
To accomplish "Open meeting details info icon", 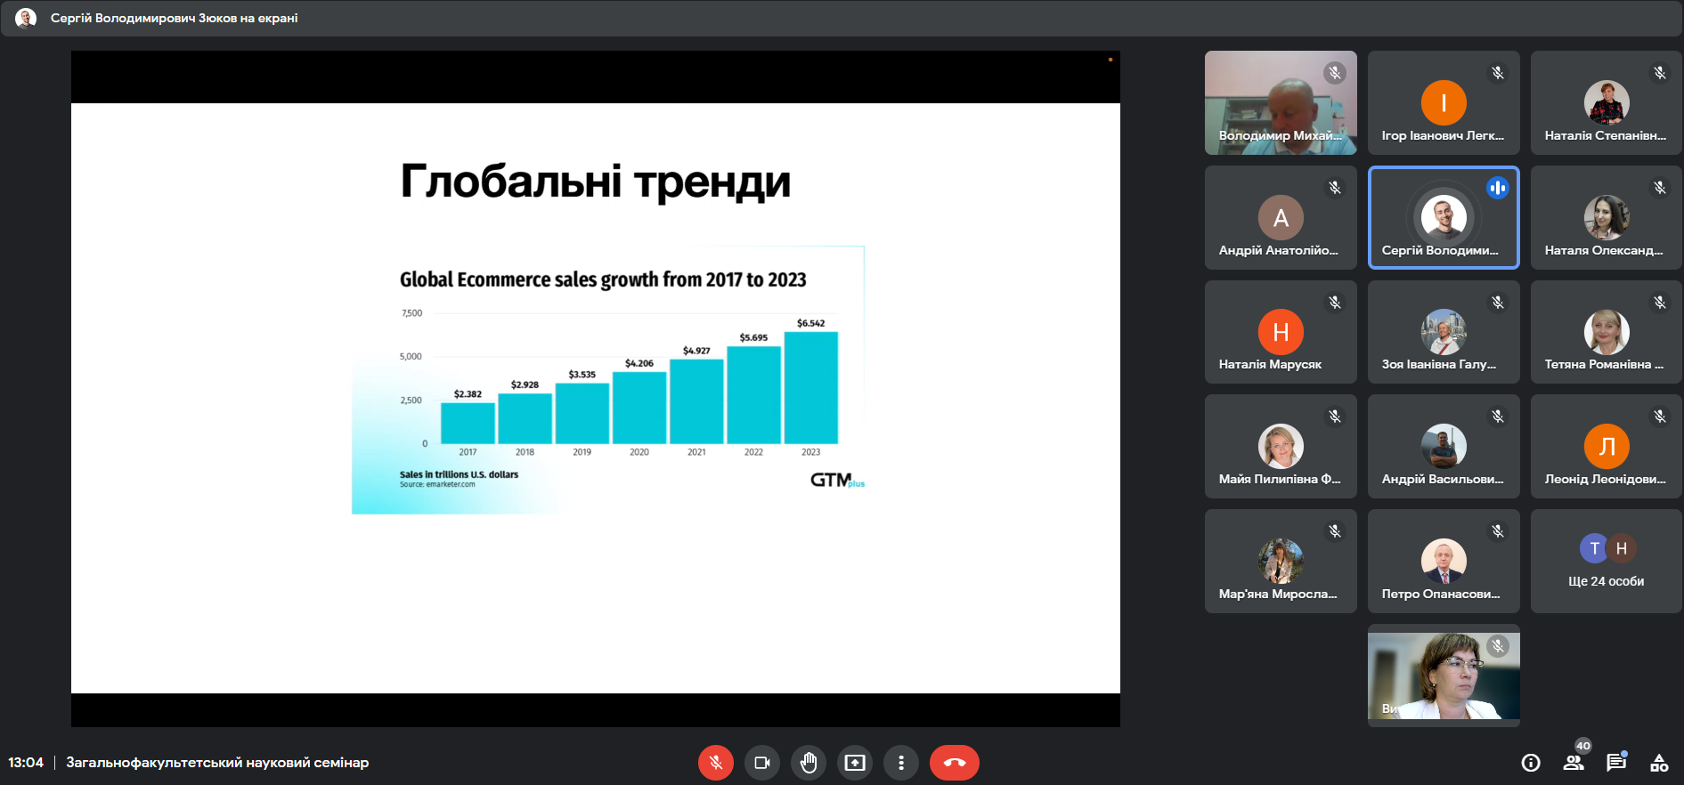I will [1531, 763].
